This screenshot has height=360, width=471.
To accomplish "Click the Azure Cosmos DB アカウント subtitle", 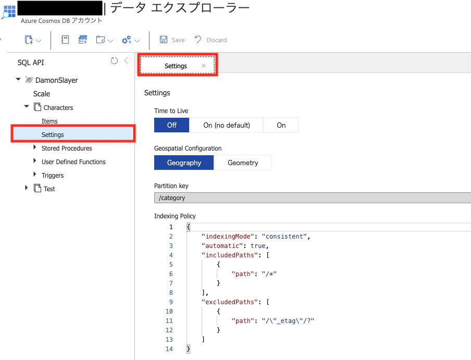I will click(x=61, y=20).
